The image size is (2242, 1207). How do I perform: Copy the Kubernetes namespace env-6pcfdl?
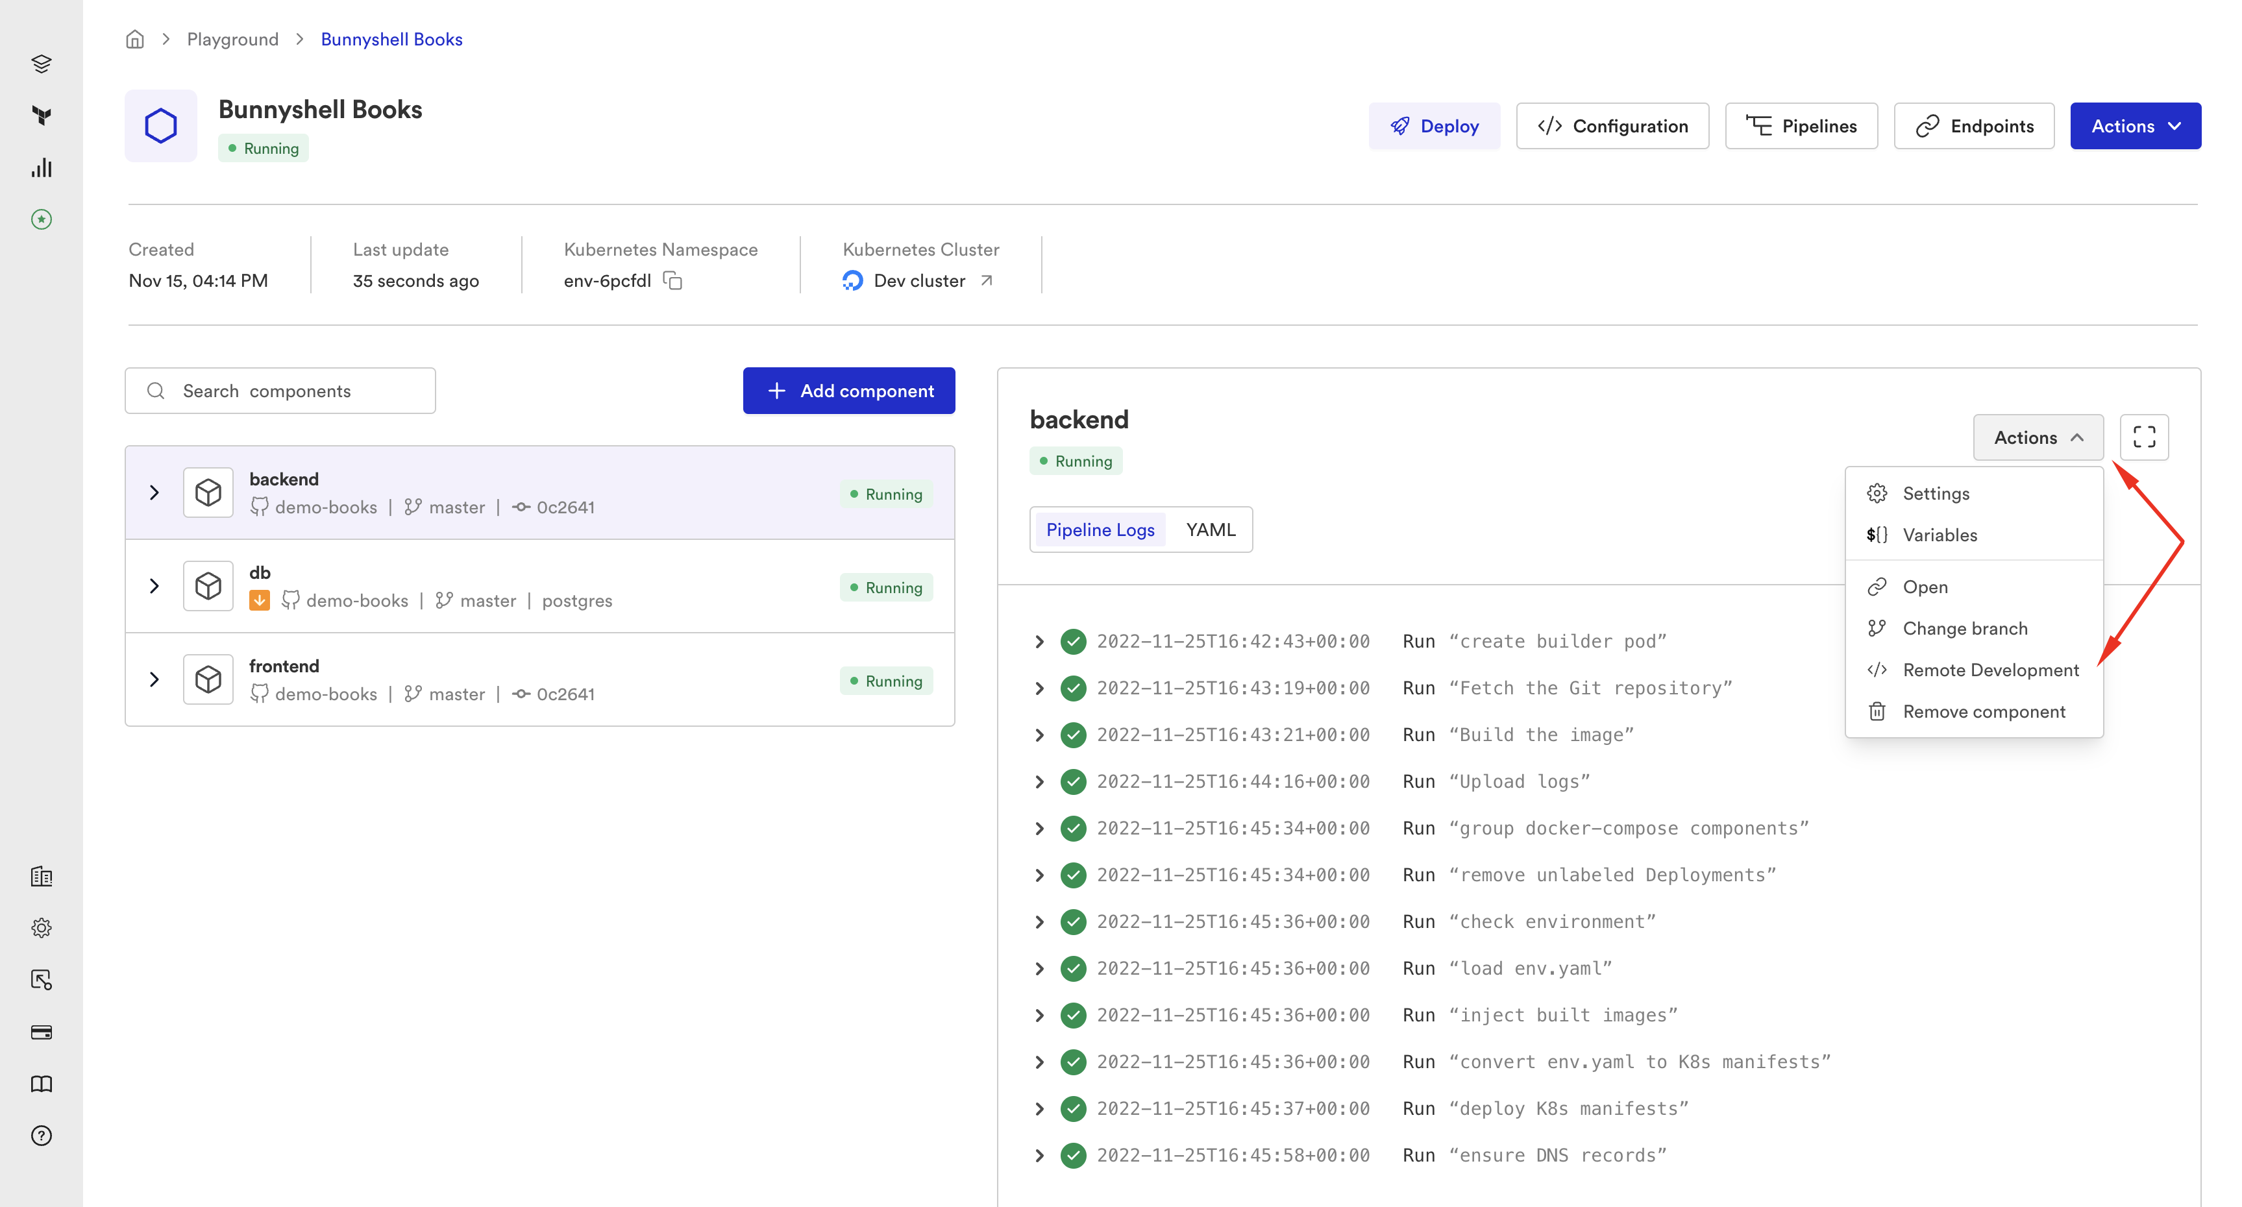click(x=672, y=280)
